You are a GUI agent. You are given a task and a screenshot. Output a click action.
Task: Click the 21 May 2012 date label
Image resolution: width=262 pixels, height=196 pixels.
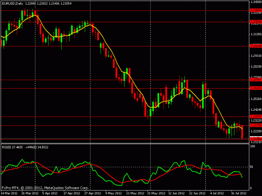point(135,193)
